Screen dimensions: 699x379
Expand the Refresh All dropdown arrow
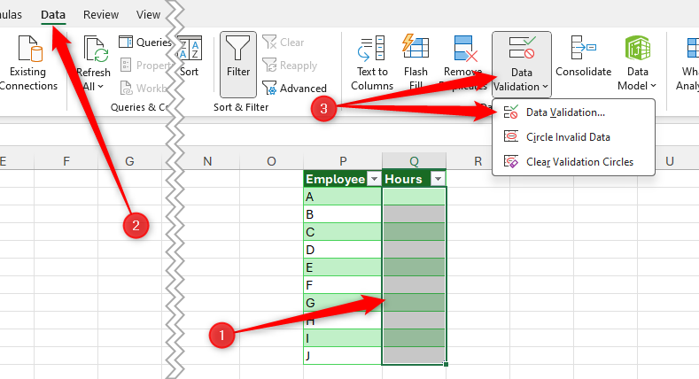point(100,87)
